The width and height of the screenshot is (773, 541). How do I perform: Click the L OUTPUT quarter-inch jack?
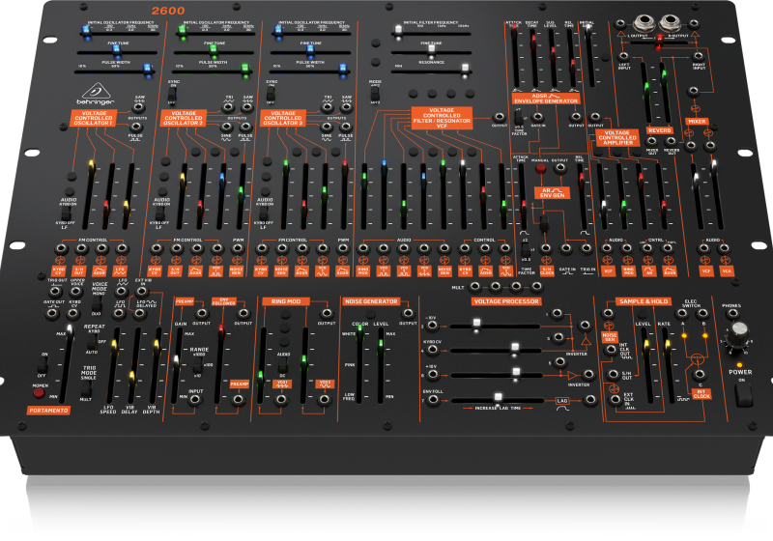click(644, 22)
